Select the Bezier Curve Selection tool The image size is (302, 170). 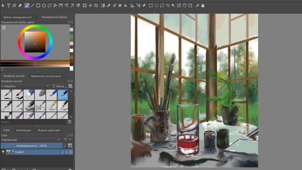click(185, 6)
